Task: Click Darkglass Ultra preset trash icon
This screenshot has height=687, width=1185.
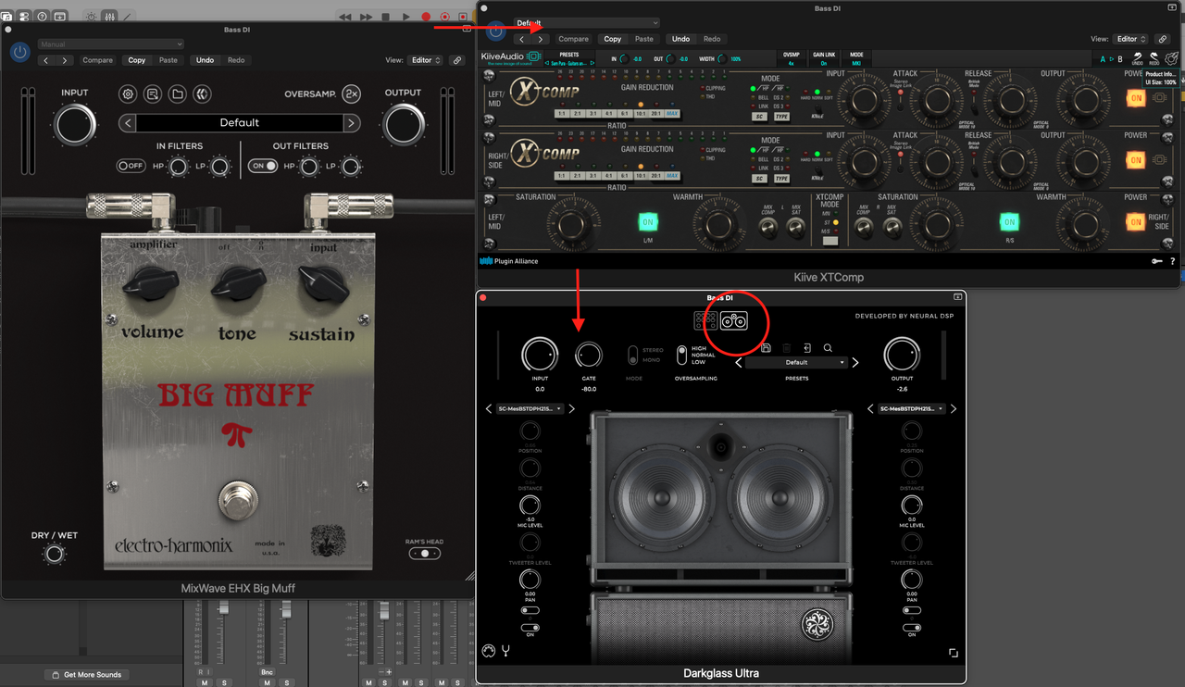Action: tap(786, 348)
